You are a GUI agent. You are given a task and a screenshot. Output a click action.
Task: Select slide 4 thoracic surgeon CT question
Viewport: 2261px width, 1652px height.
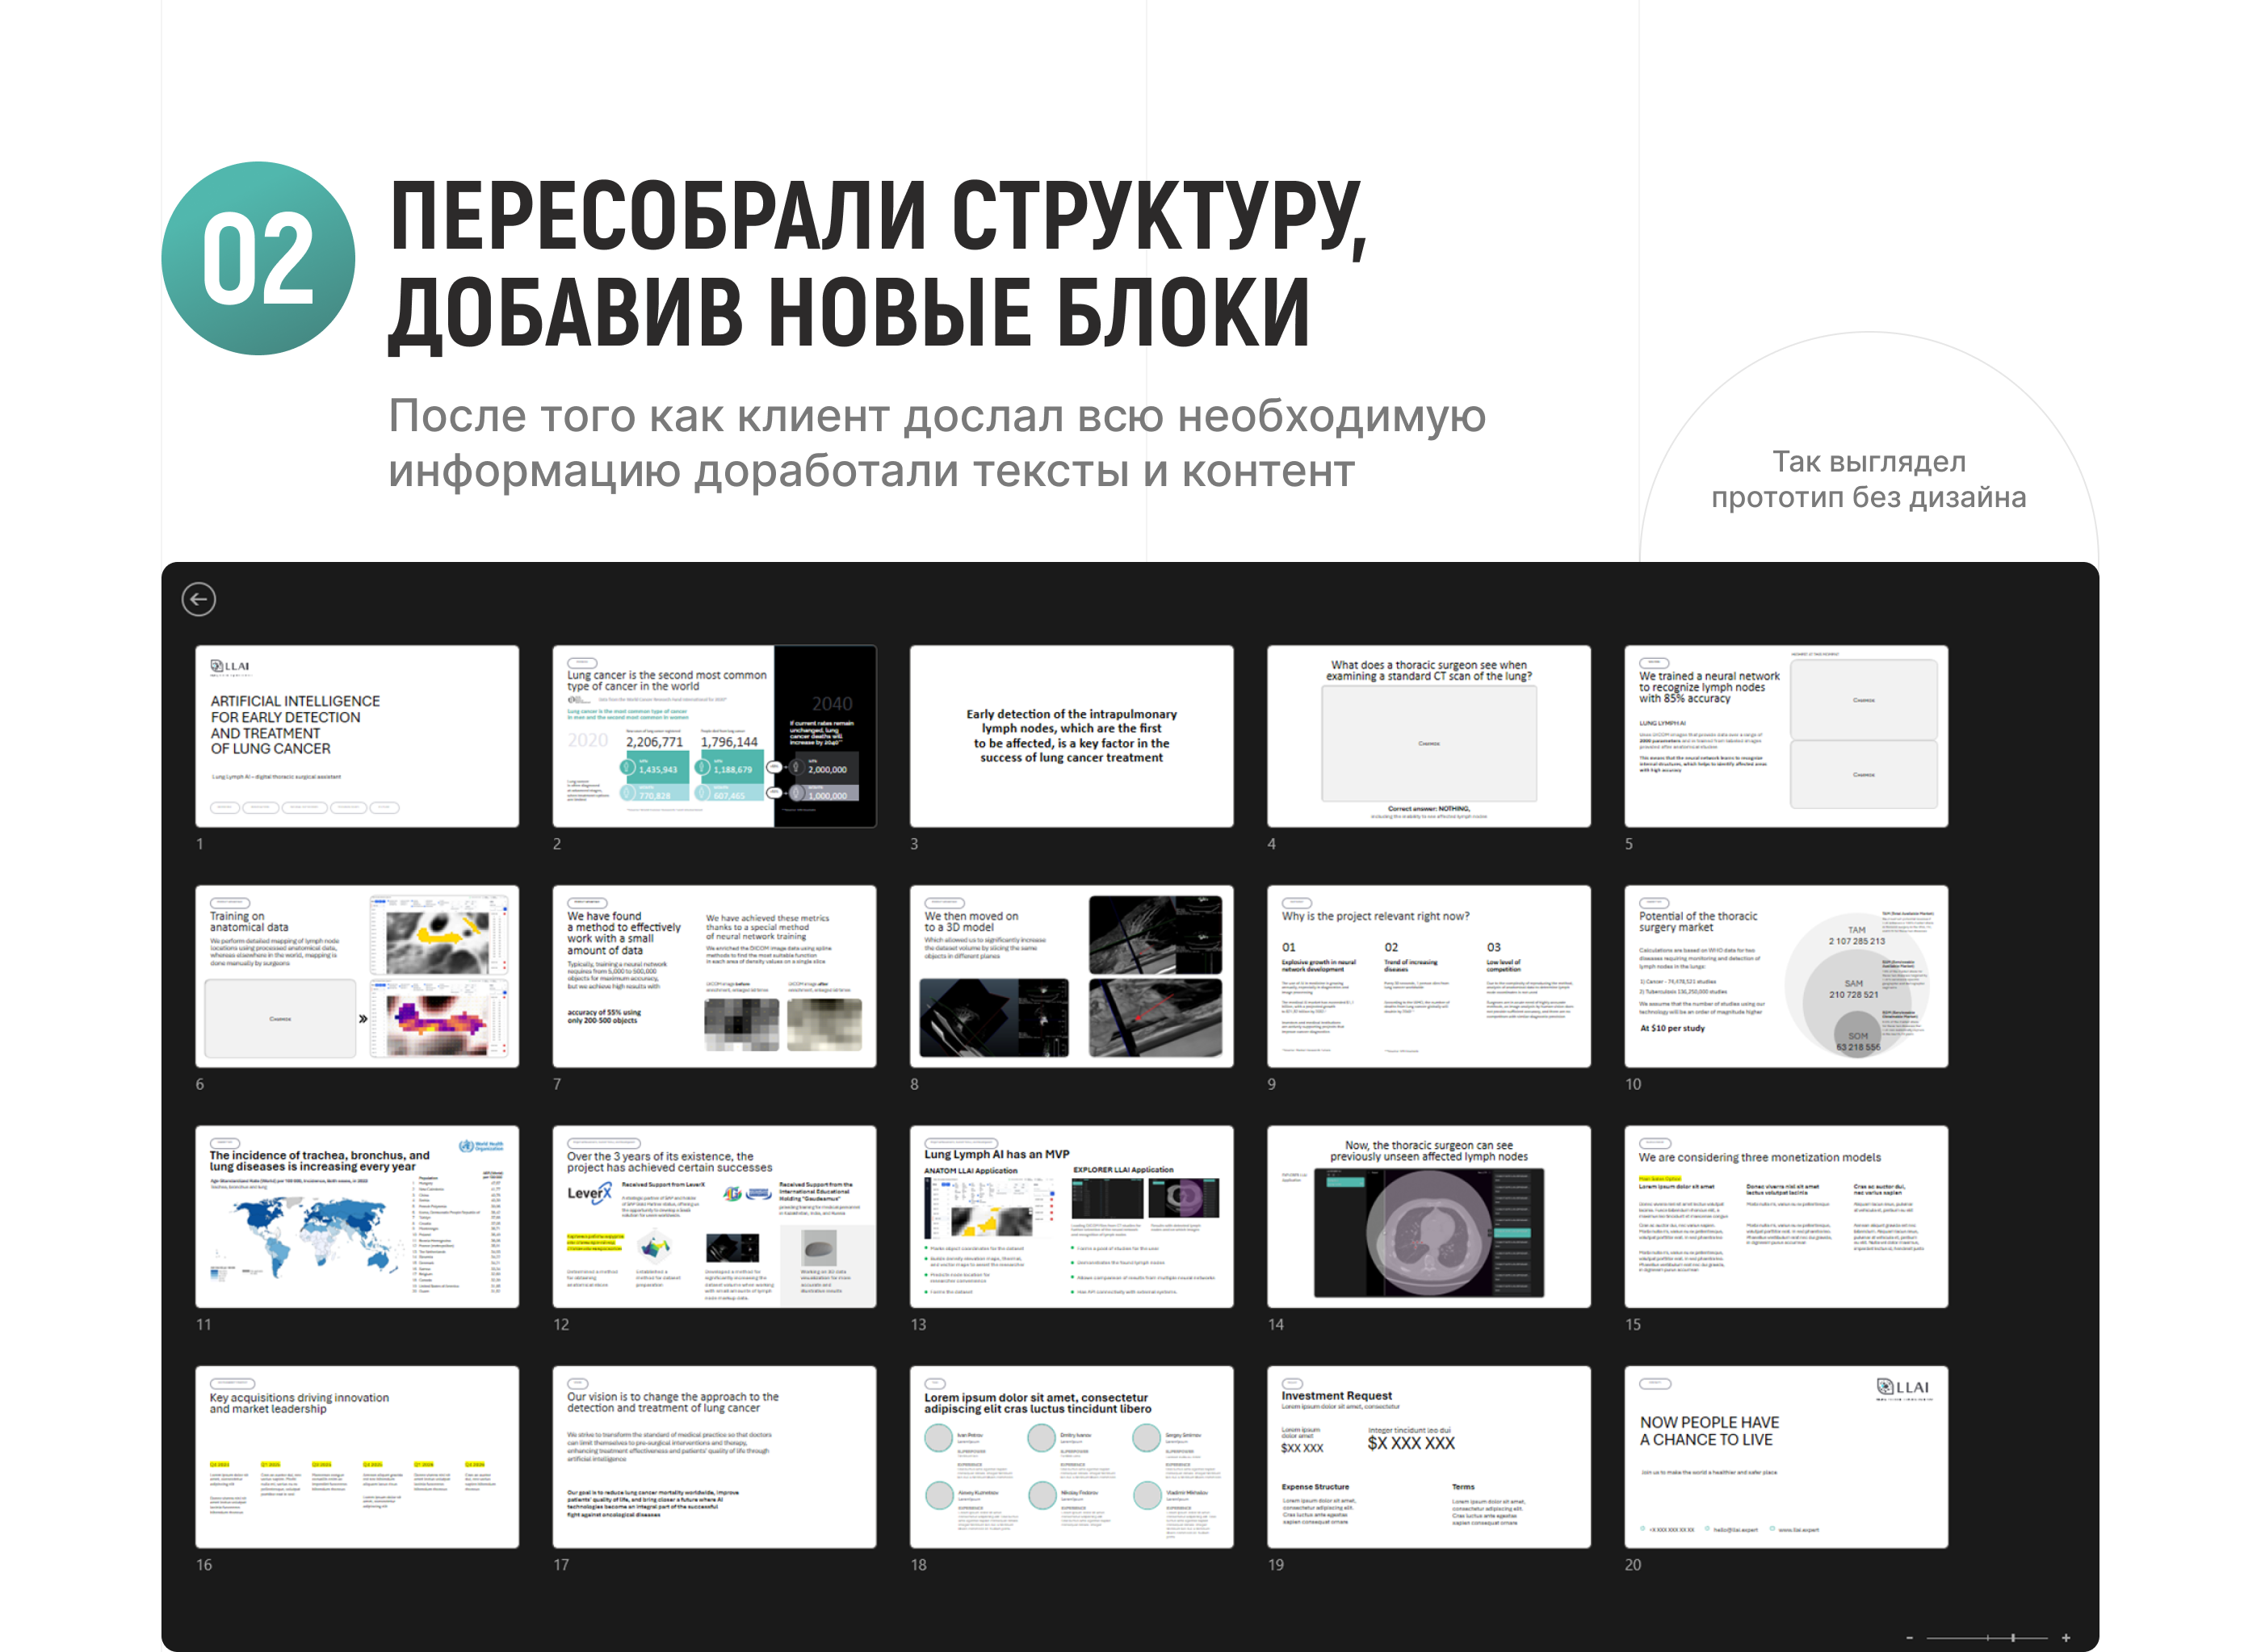1428,736
